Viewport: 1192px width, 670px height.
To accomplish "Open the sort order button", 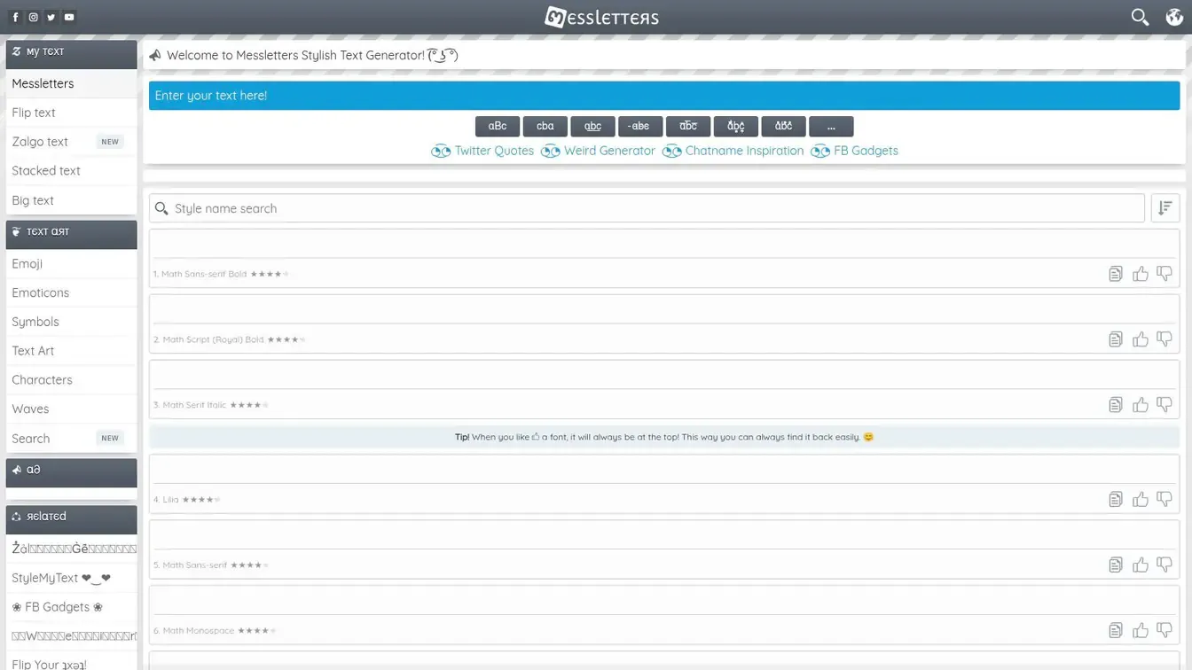I will (1165, 208).
